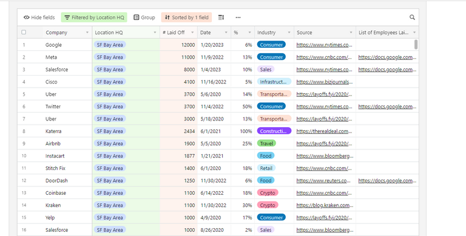Open # Laid Off column dropdown arrow
This screenshot has width=466, height=236.
[x=192, y=33]
